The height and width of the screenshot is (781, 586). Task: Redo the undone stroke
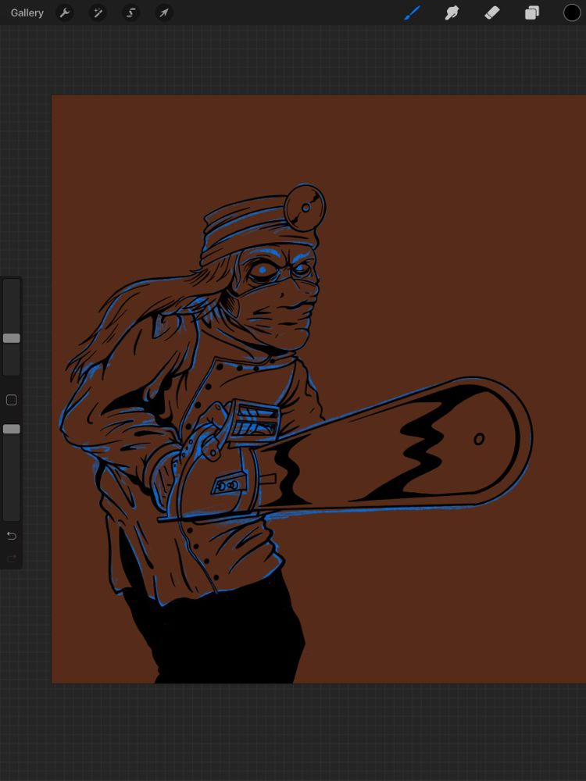pyautogui.click(x=12, y=558)
